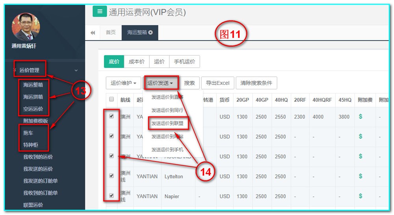This screenshot has width=394, height=215.
Task: Select 发送运价到联盟 from the dropdown
Action: 167,123
